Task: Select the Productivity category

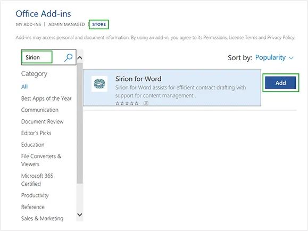Action: pos(35,195)
